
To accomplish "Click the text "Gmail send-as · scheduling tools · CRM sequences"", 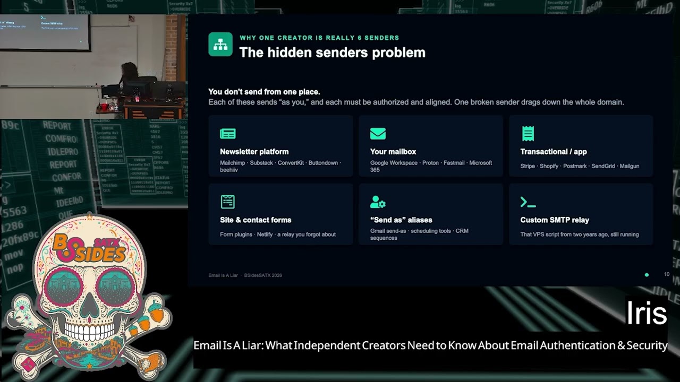I will [x=419, y=235].
